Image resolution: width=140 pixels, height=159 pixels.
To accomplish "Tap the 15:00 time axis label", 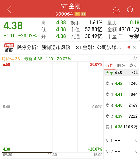I will tap(98, 155).
